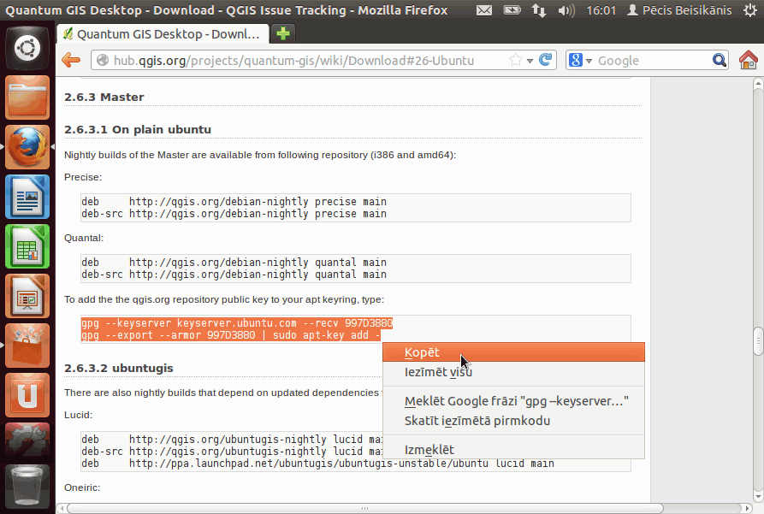Open the clock showing 16:01
Viewport: 764px width, 514px height.
click(601, 10)
